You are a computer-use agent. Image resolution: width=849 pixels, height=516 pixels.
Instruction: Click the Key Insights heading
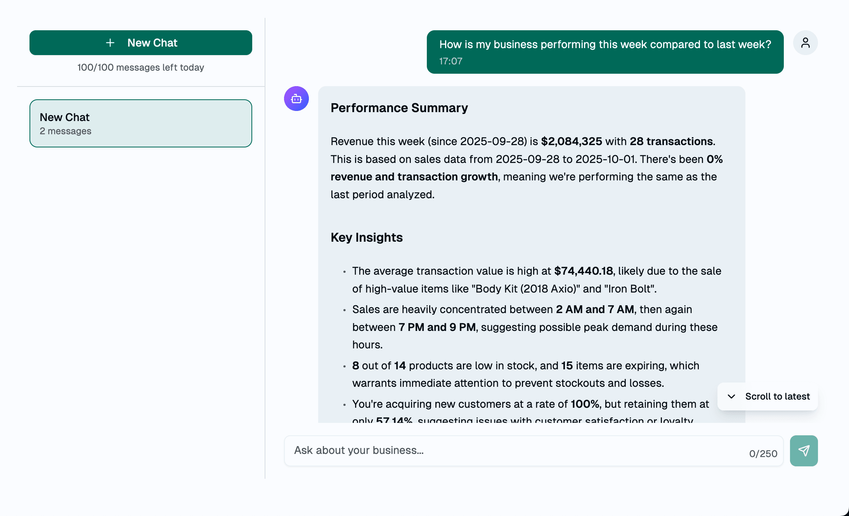click(x=366, y=237)
